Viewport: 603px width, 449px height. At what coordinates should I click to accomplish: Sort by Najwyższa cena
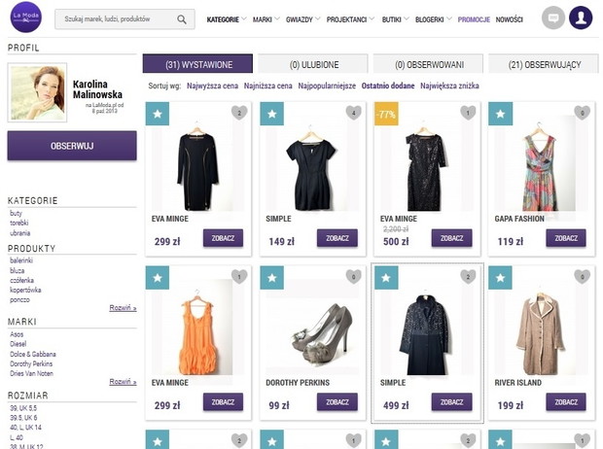pos(212,86)
